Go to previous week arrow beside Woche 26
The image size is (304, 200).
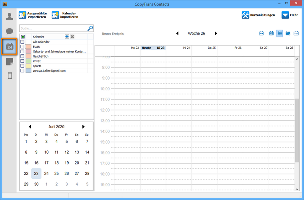177,33
